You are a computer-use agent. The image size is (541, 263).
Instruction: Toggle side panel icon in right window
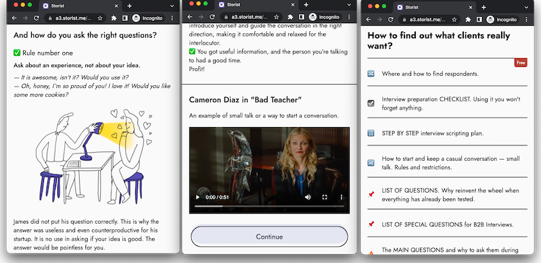[479, 20]
